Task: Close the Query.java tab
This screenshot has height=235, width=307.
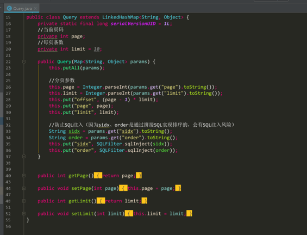Action: [35, 8]
